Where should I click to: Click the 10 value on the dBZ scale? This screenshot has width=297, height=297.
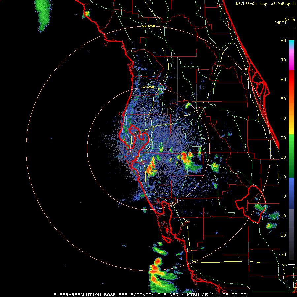[283, 177]
